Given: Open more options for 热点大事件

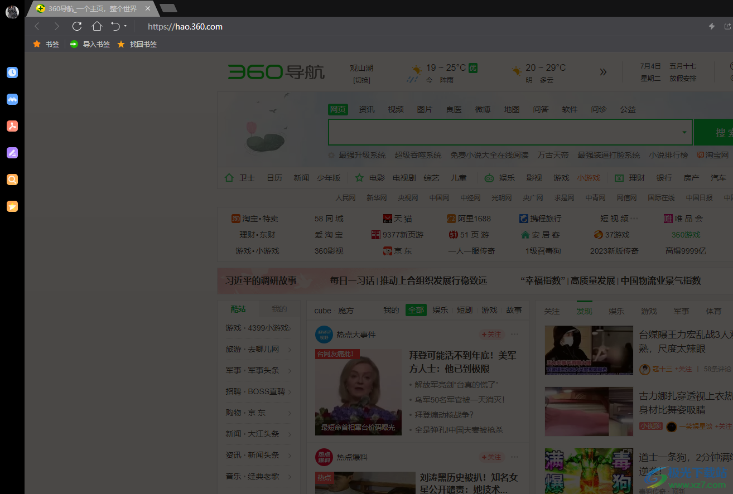Looking at the screenshot, I should (514, 335).
